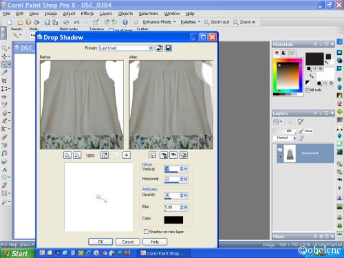Open the Selections menu
Screen dimensions: 344x258
(x=149, y=14)
